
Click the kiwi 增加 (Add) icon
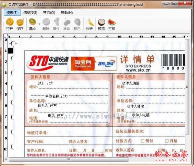pyautogui.click(x=32, y=22)
